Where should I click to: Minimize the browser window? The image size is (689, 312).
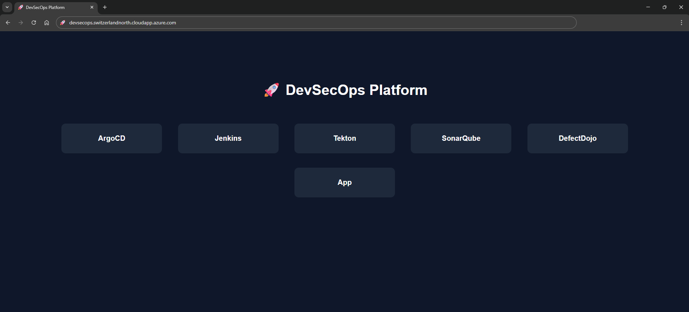(x=648, y=7)
